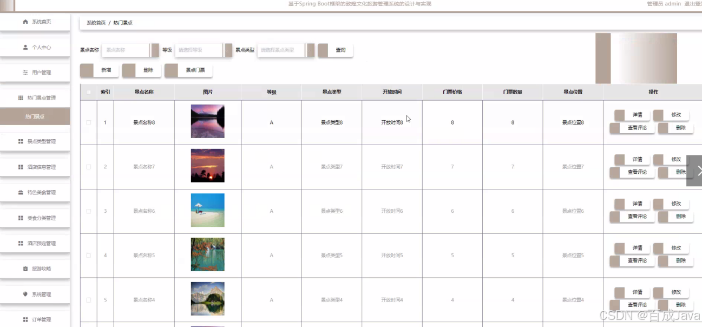Screen dimensions: 702x327
Task: Click 退出登录 to log out
Action: point(693,4)
